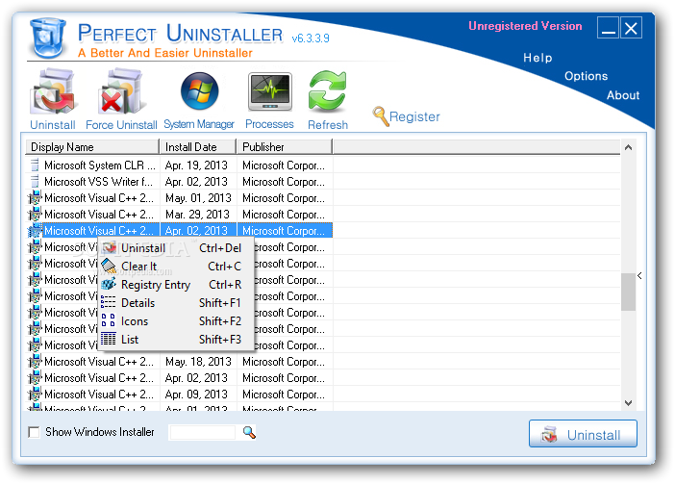
Task: Click the Clear It eraser menu icon
Action: coord(109,267)
